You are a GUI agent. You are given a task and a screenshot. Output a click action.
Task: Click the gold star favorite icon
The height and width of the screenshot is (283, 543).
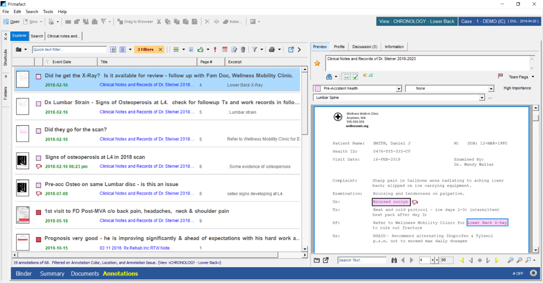(x=317, y=63)
